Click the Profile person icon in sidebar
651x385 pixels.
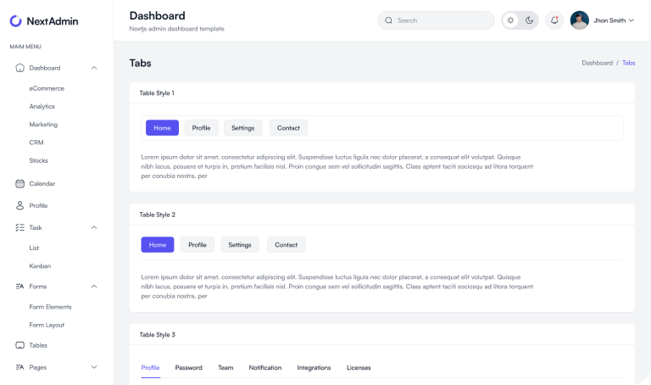[x=19, y=205]
